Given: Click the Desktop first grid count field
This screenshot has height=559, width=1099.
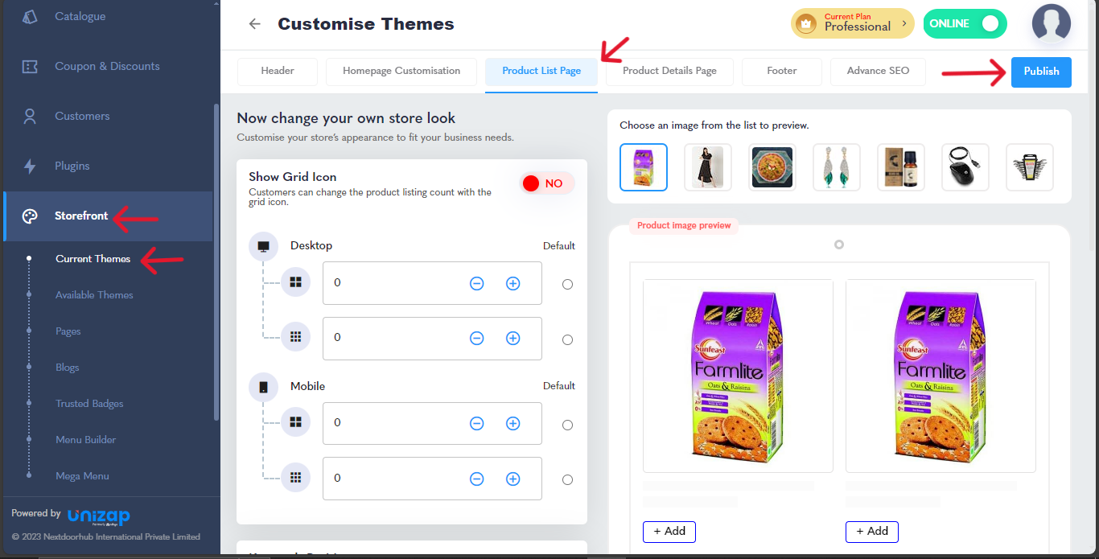Looking at the screenshot, I should pyautogui.click(x=432, y=283).
